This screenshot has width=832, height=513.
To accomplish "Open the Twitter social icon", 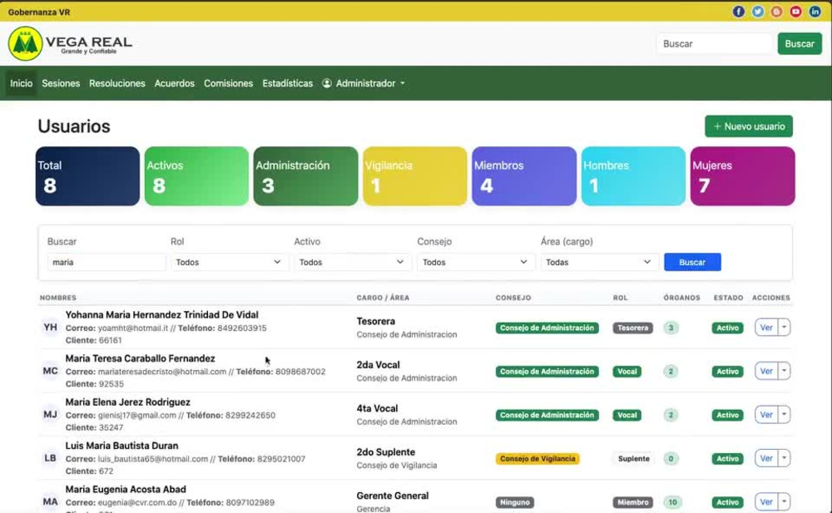I will pyautogui.click(x=757, y=12).
